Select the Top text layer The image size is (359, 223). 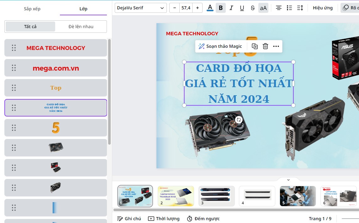pos(55,88)
